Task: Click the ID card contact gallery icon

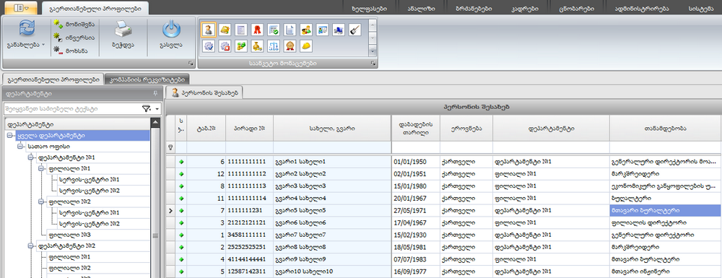Action: click(x=322, y=30)
